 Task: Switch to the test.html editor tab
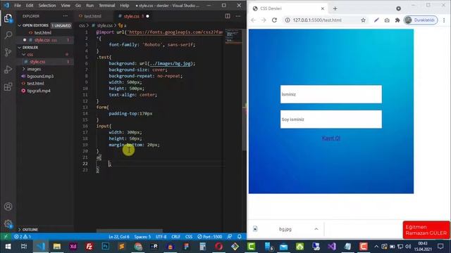(92, 16)
